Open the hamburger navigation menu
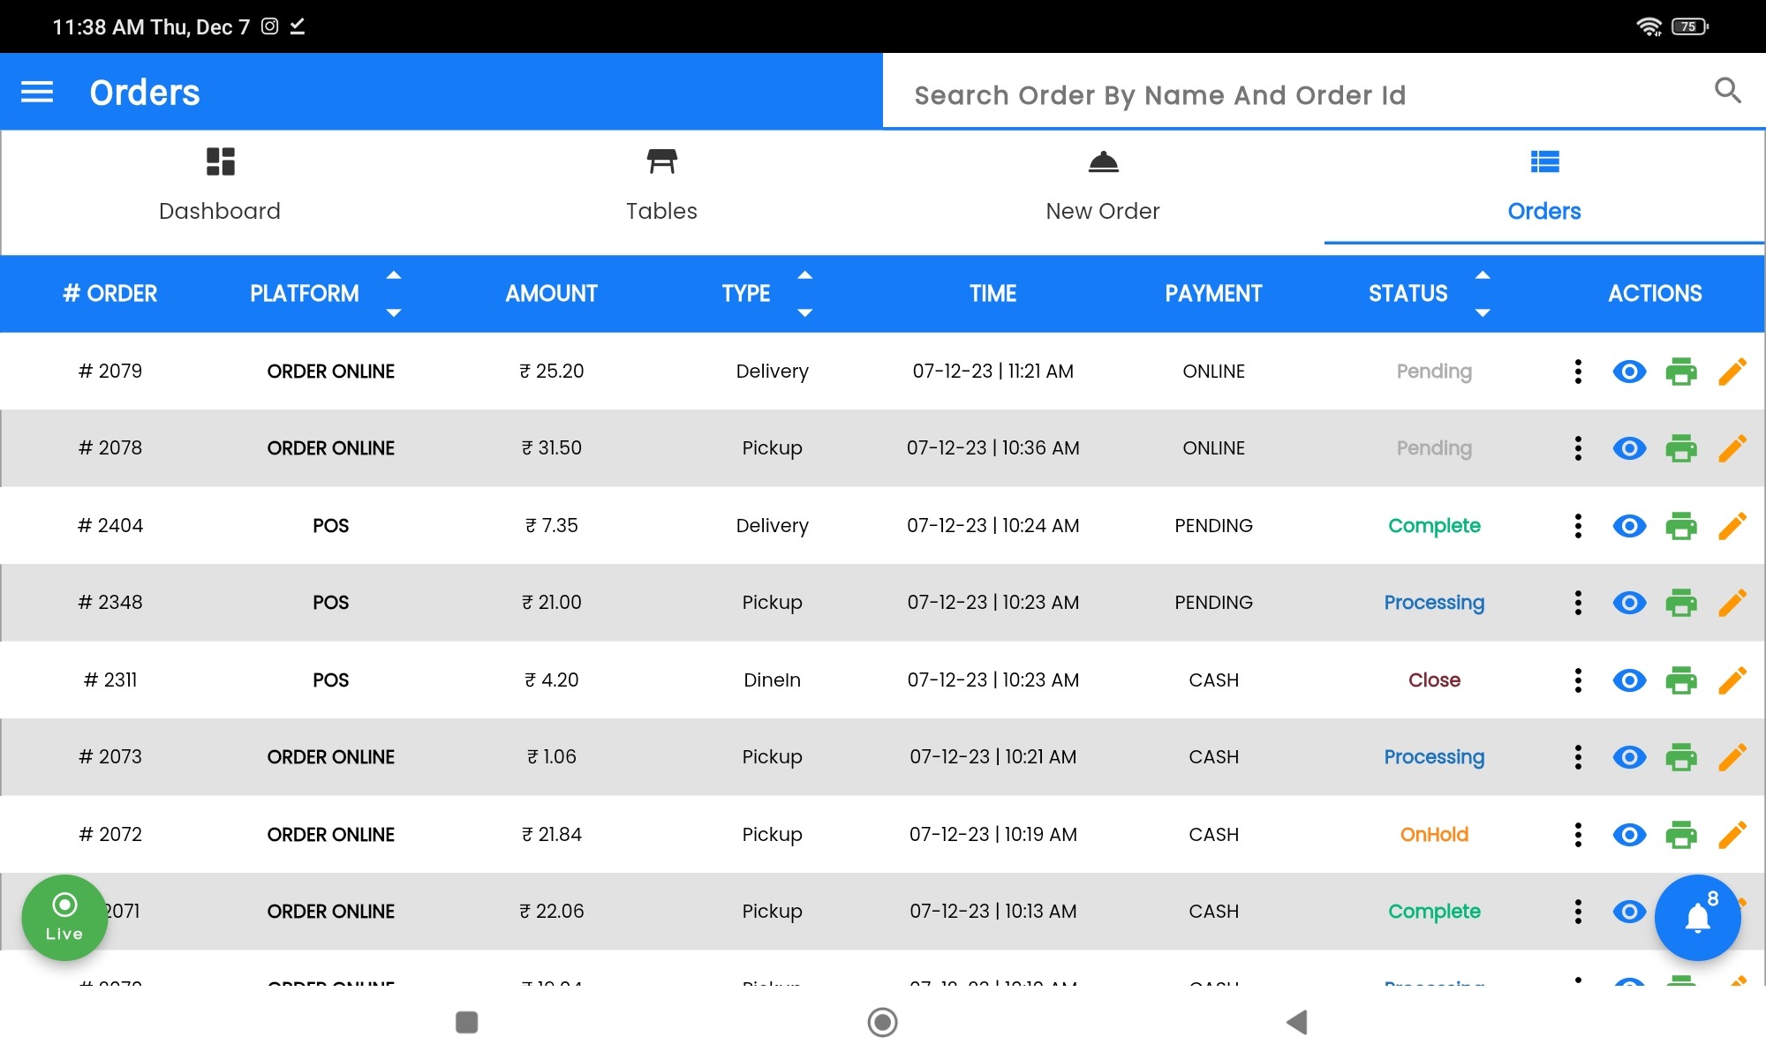The image size is (1766, 1059). tap(37, 92)
